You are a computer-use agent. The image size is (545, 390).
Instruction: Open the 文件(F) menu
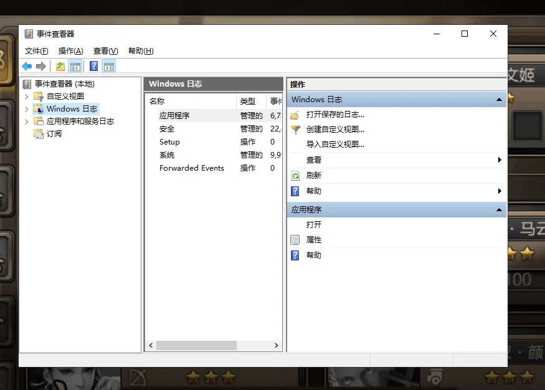coord(37,51)
